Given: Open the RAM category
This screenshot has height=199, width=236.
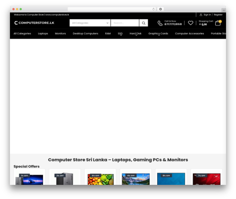Looking at the screenshot, I should 108,33.
